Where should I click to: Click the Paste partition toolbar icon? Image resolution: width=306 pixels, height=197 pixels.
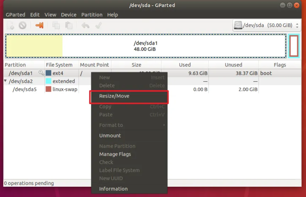click(x=69, y=25)
